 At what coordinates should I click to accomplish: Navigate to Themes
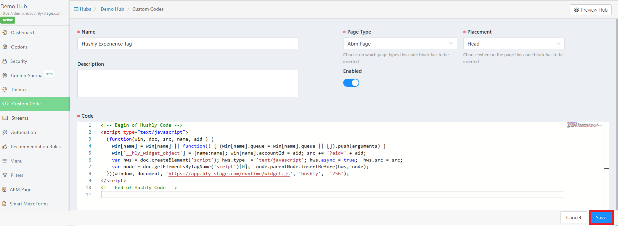[x=35, y=89]
